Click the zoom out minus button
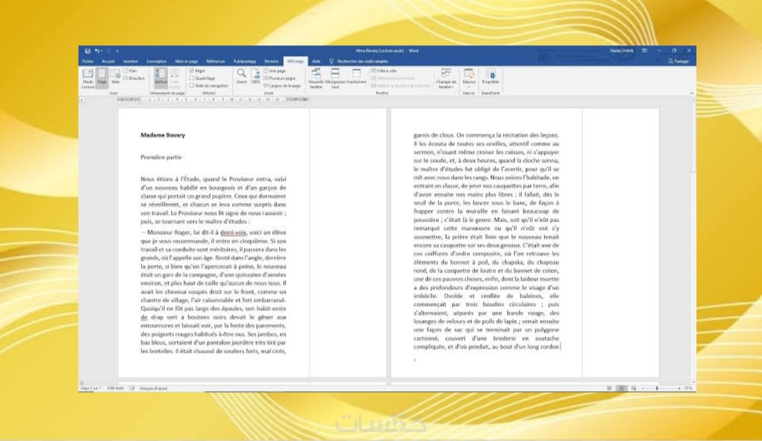Screen dimensions: 762x441 point(644,388)
